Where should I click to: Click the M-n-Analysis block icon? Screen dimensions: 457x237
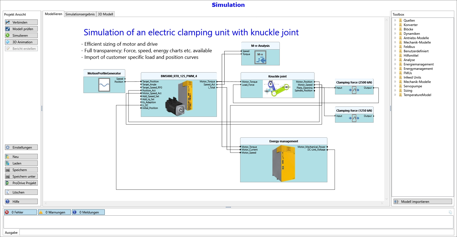[260, 57]
